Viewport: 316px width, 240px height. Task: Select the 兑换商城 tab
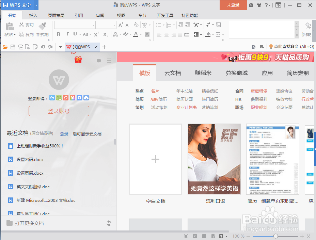tap(237, 73)
